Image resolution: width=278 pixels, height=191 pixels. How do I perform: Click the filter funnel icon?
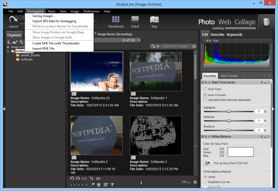pos(112,185)
